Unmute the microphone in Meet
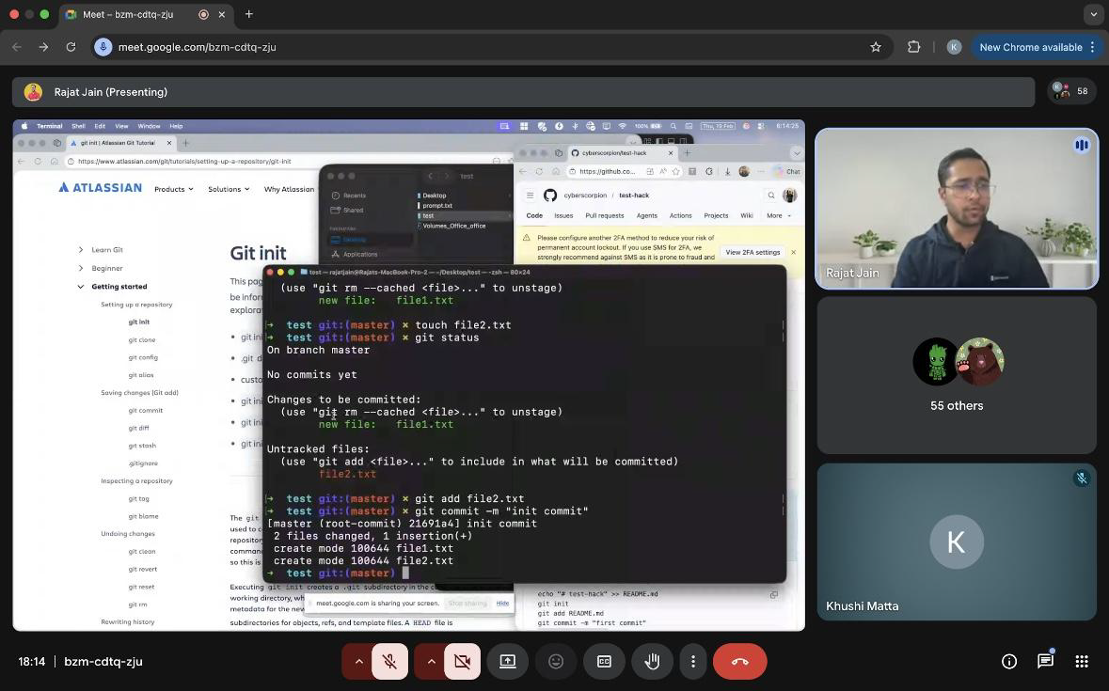This screenshot has height=691, width=1109. tap(389, 662)
